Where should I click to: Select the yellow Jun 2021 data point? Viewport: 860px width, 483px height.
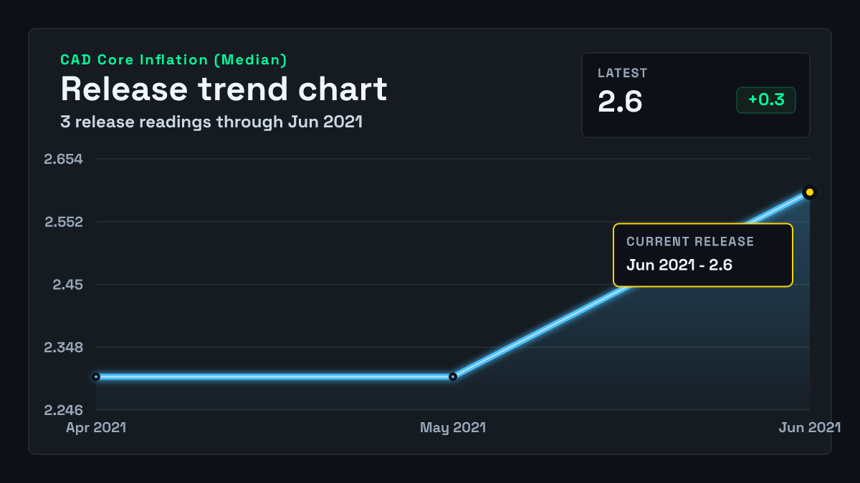pyautogui.click(x=809, y=192)
